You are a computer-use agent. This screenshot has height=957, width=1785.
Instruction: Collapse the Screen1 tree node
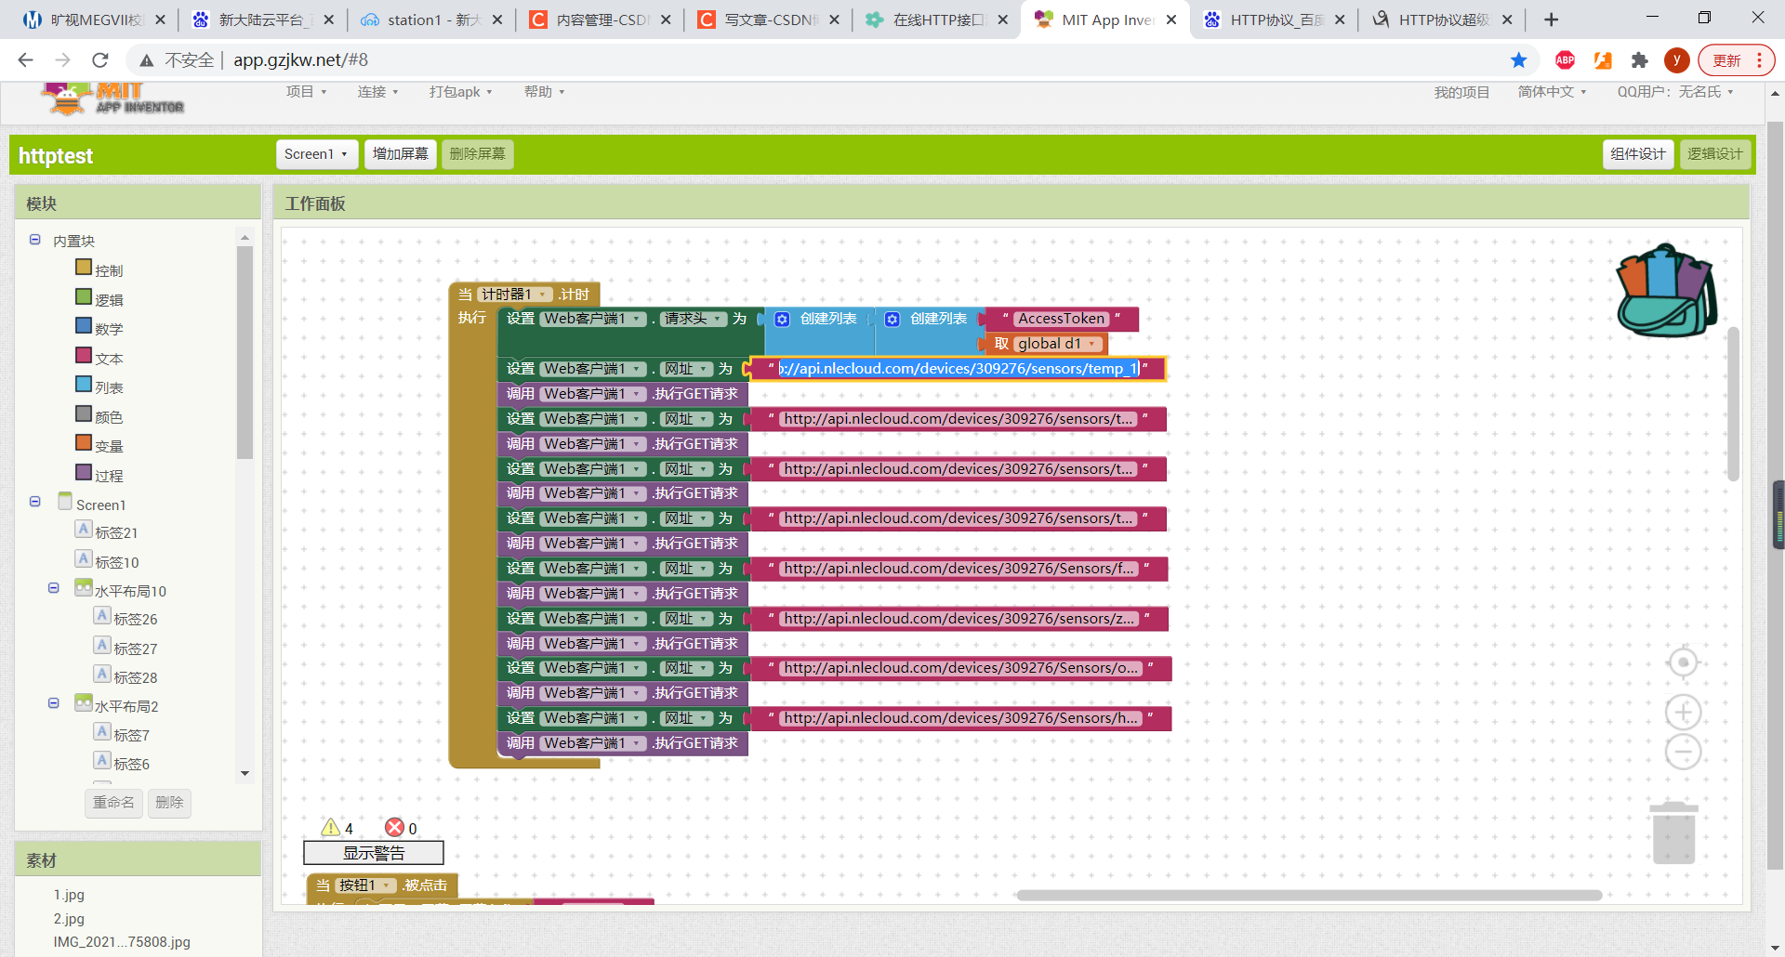pos(35,502)
